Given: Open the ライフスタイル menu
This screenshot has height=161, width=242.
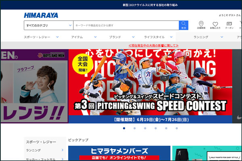Looking at the screenshot, I should 156,37.
